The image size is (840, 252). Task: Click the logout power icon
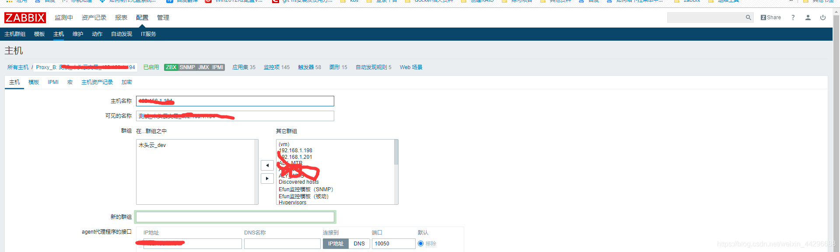click(x=823, y=17)
